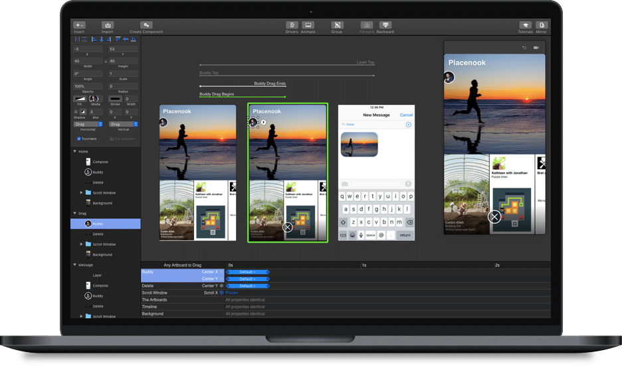622x366 pixels.
Task: Click the preview rewind arrow icon
Action: (524, 48)
